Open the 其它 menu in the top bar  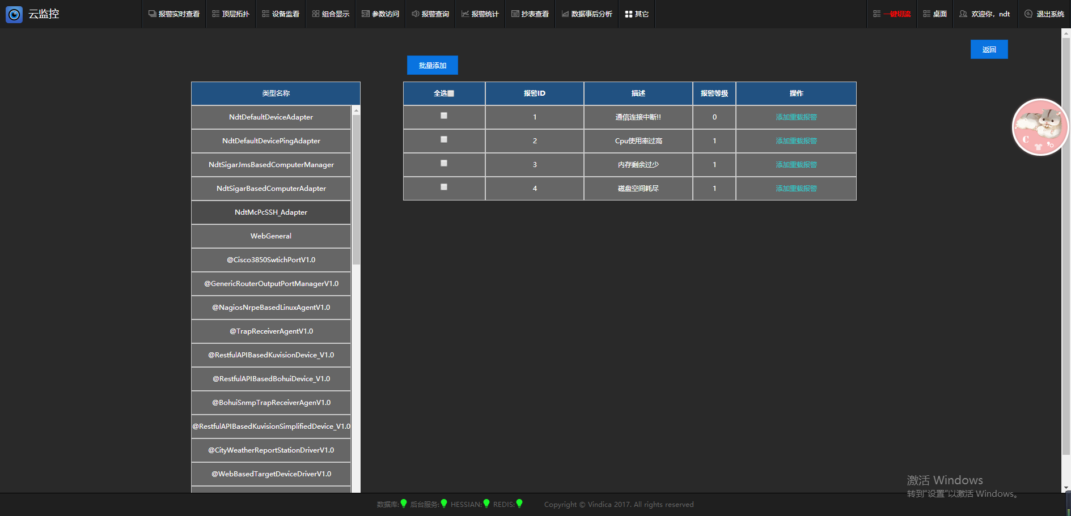637,14
